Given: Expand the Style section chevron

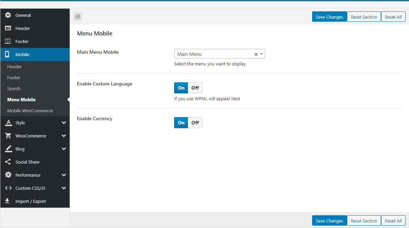Looking at the screenshot, I should coord(63,123).
